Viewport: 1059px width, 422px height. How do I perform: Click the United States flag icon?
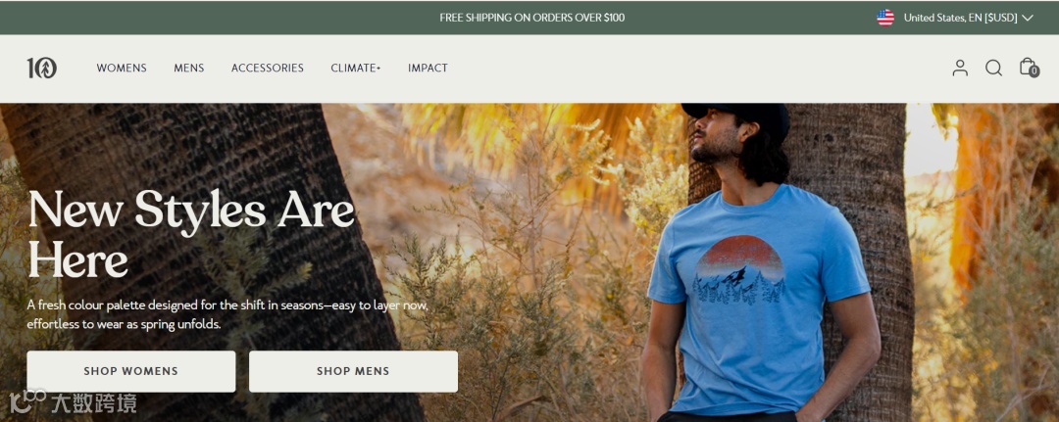click(x=885, y=18)
